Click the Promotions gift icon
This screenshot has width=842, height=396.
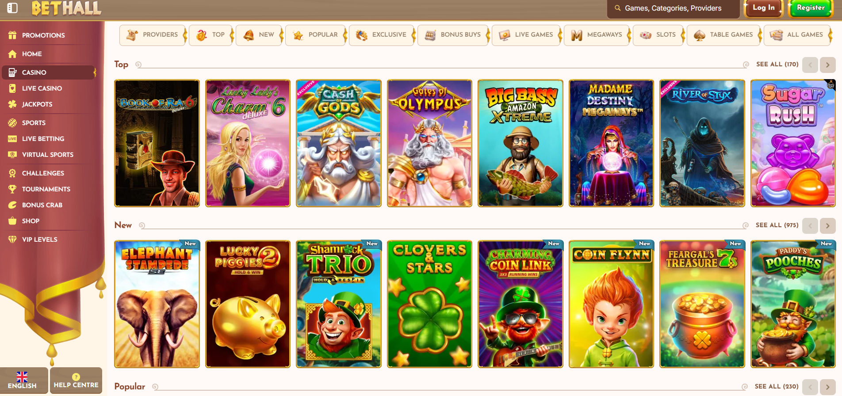pos(12,35)
